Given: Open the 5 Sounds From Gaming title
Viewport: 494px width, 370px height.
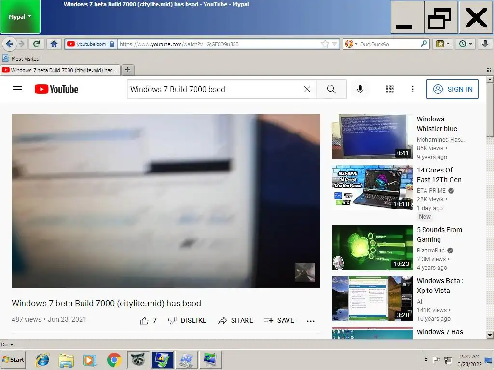Looking at the screenshot, I should (x=439, y=235).
